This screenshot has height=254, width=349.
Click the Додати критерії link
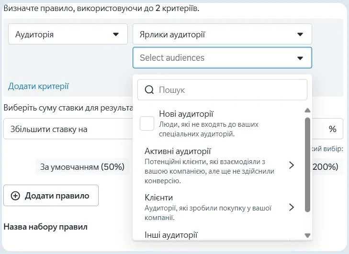(38, 86)
